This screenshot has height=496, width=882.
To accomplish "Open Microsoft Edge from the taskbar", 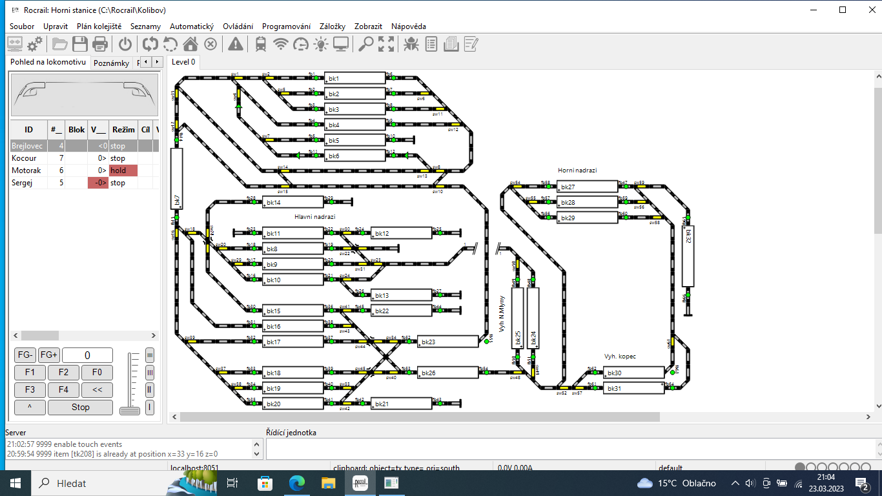I will click(296, 483).
